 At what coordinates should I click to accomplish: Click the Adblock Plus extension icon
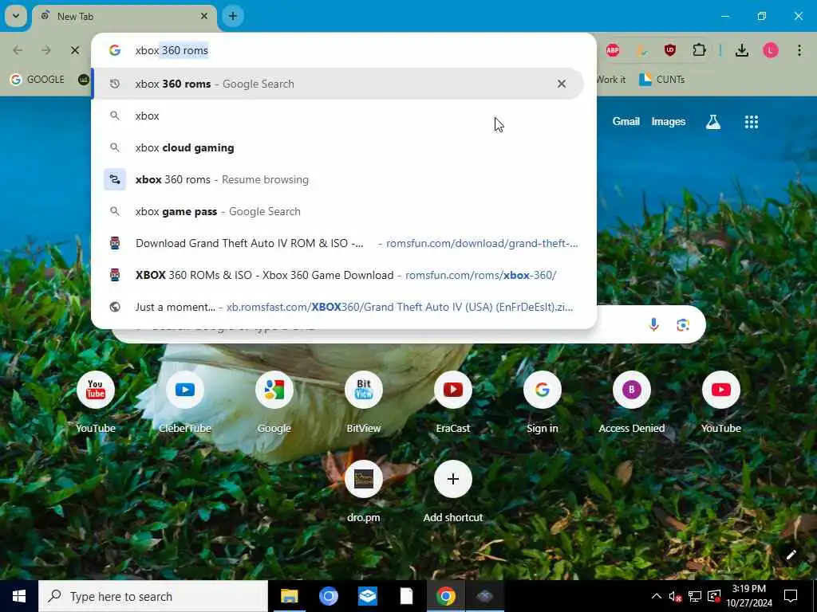click(613, 50)
